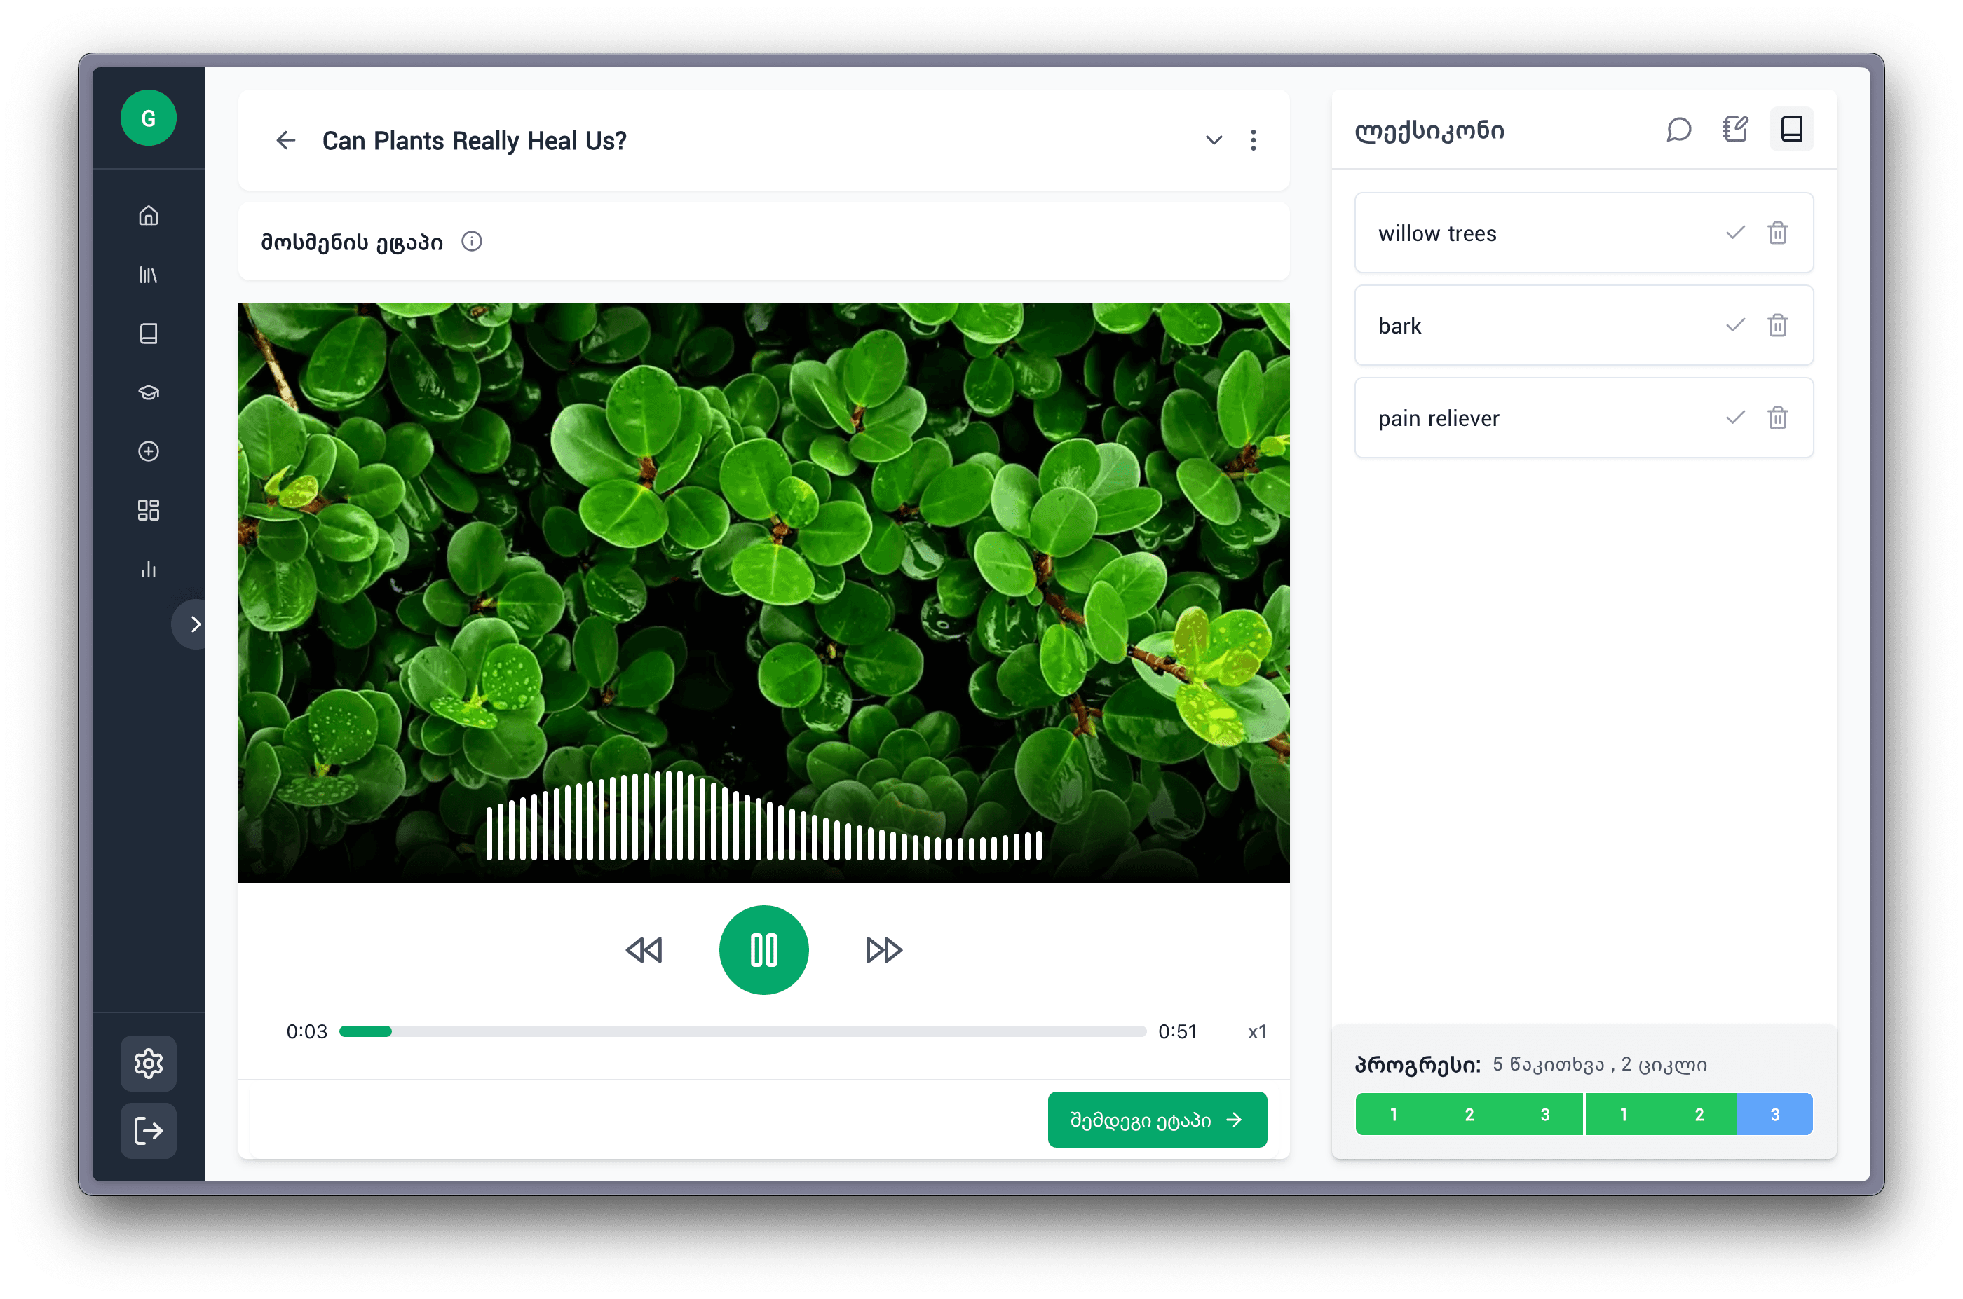This screenshot has width=1963, height=1299.
Task: Click the logout icon in sidebar
Action: click(149, 1130)
